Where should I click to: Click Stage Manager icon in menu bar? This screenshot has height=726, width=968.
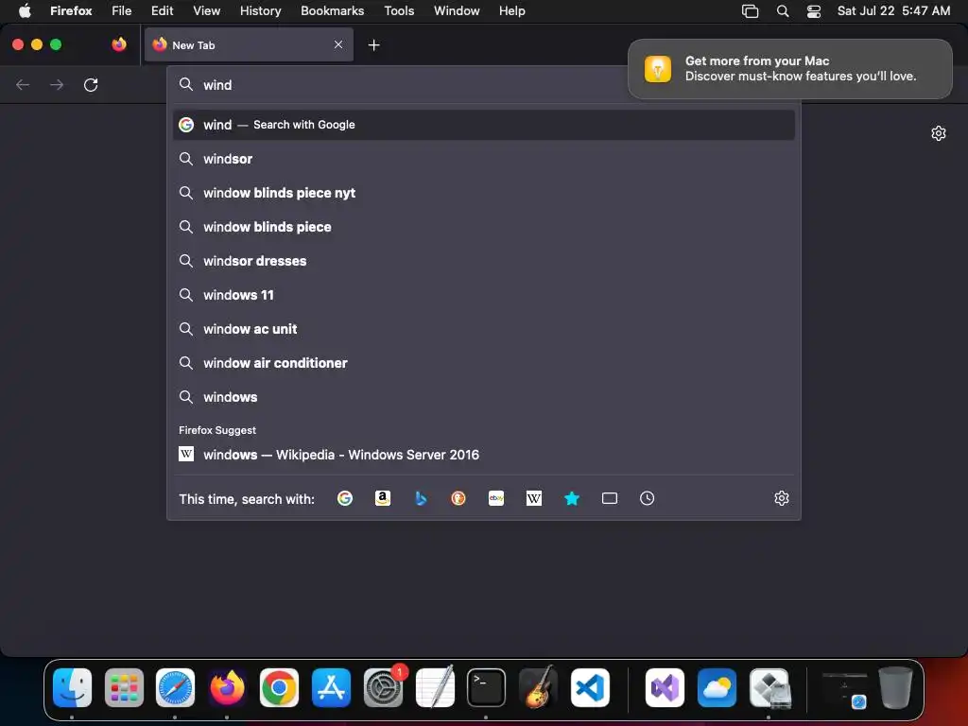pyautogui.click(x=750, y=10)
